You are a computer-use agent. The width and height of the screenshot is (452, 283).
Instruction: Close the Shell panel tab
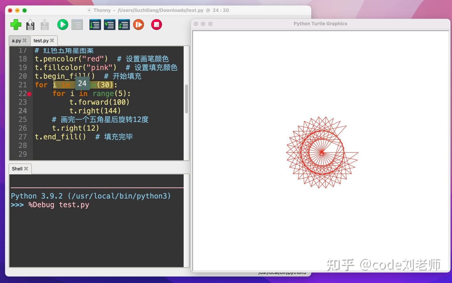26,169
